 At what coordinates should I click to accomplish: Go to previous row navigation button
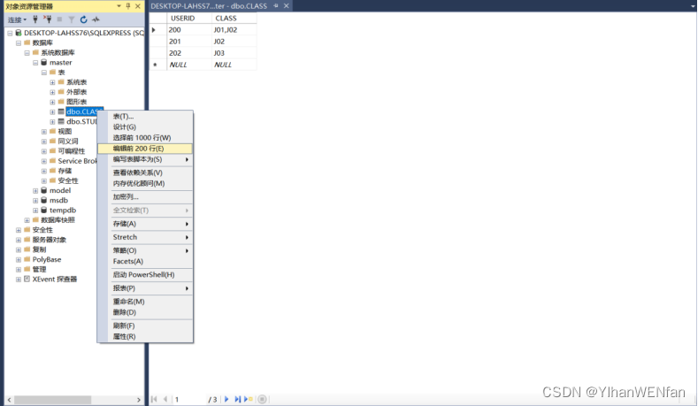(x=165, y=399)
